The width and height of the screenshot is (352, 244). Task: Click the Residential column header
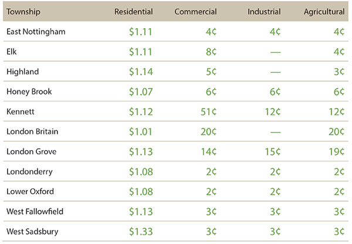[134, 11]
